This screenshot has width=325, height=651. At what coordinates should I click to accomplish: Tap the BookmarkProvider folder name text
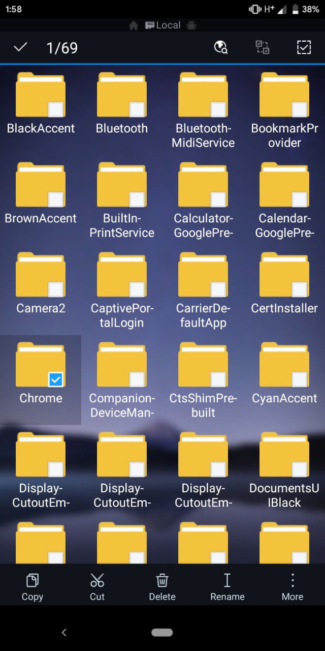(x=284, y=135)
